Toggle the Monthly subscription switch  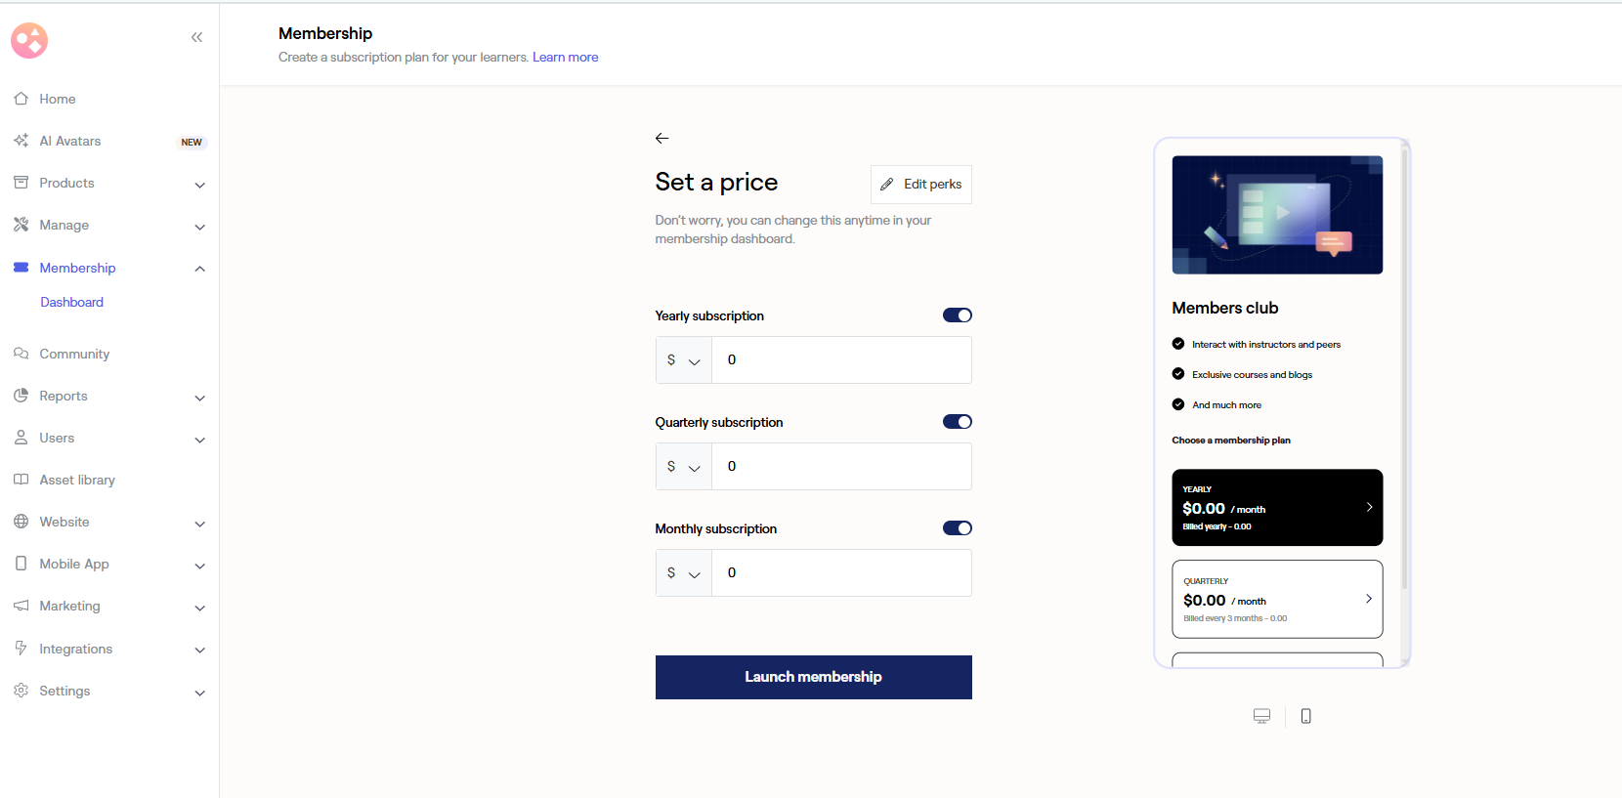point(958,528)
